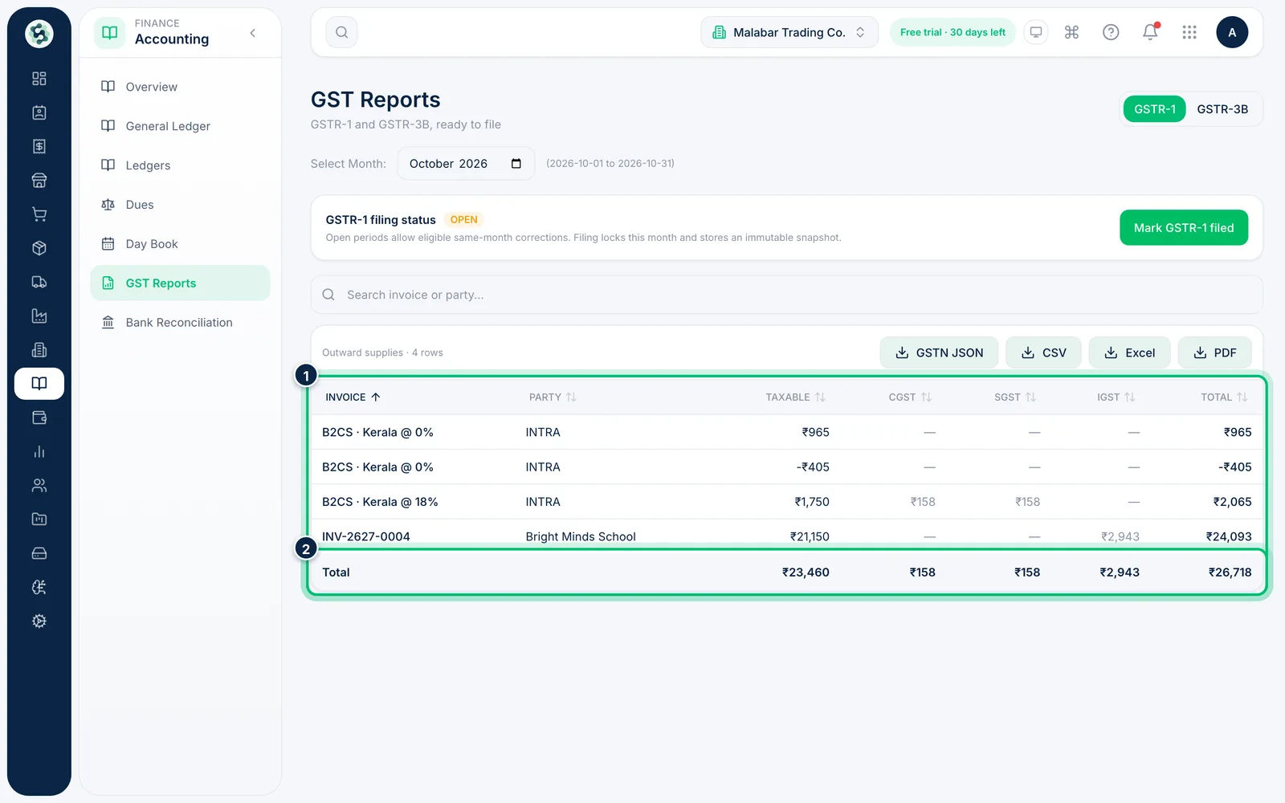1285x803 pixels.
Task: Export outward supplies as PDF
Action: pos(1214,353)
